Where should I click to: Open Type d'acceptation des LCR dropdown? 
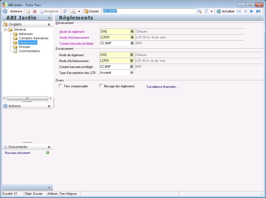click(132, 73)
